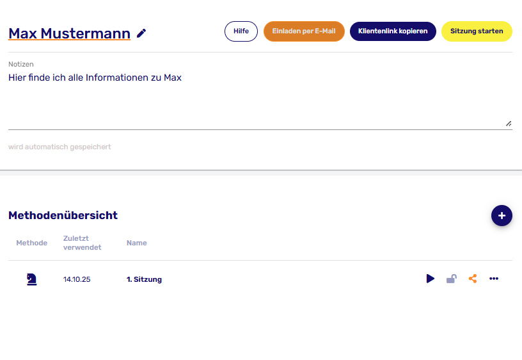Click the Methodenübersicht section heading
The height and width of the screenshot is (360, 522).
63,215
